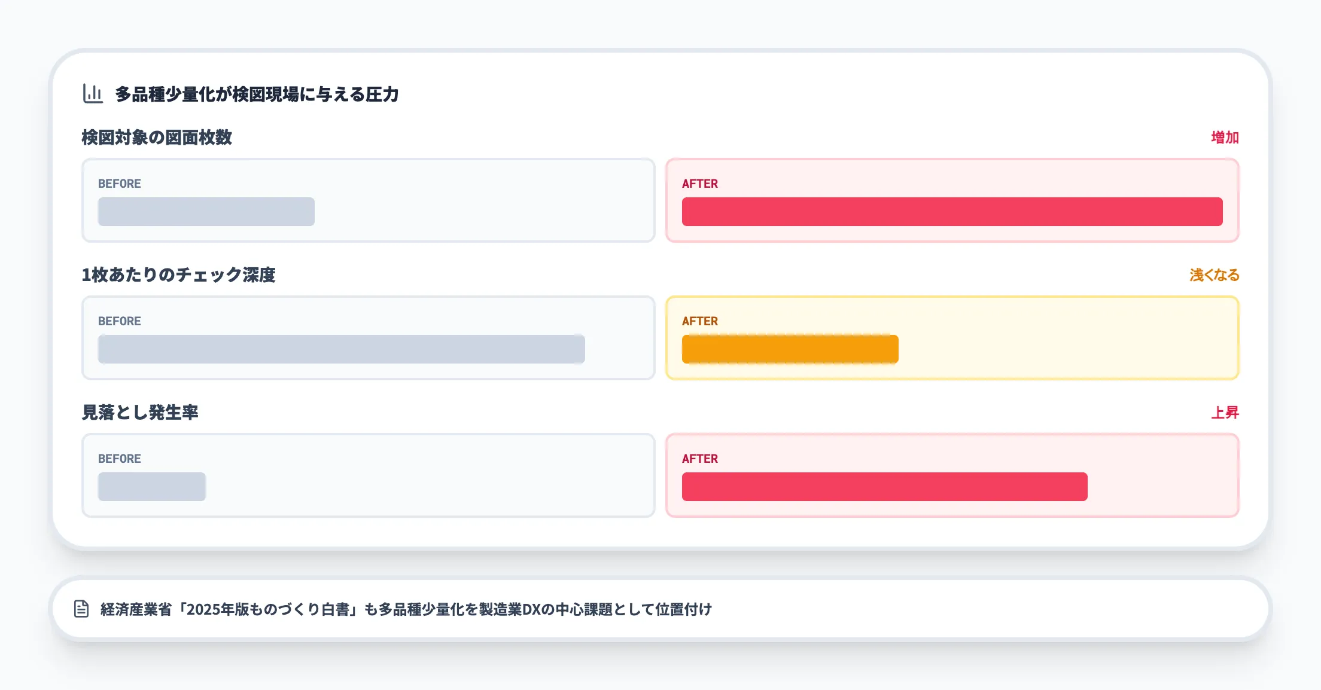Image resolution: width=1321 pixels, height=690 pixels.
Task: Click the 経済産業省 ものづくり白書 footnote text
Action: pos(406,609)
